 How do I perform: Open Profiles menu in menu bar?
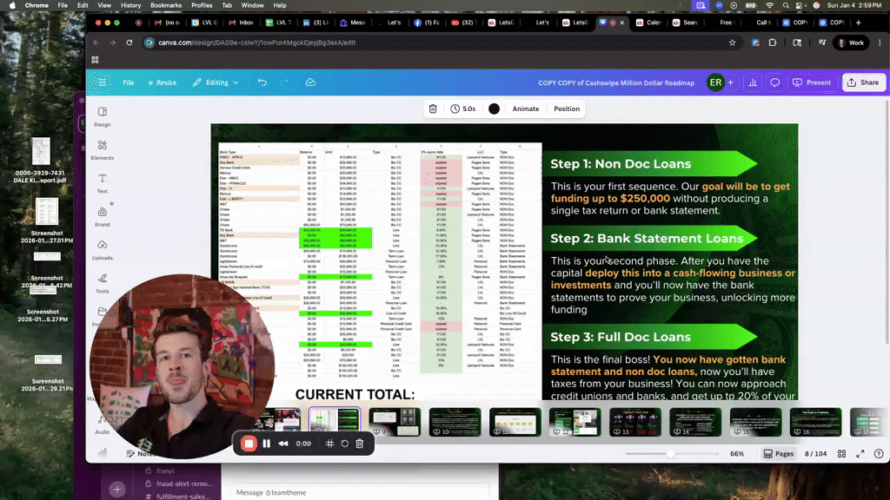[202, 5]
